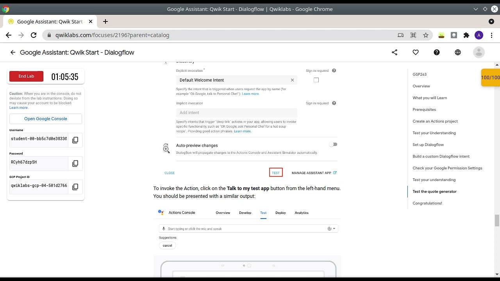This screenshot has height=281, width=500.
Task: Jump to Overview section
Action: point(421,86)
